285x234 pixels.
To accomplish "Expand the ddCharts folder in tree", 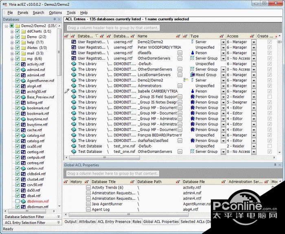I will 11,31.
